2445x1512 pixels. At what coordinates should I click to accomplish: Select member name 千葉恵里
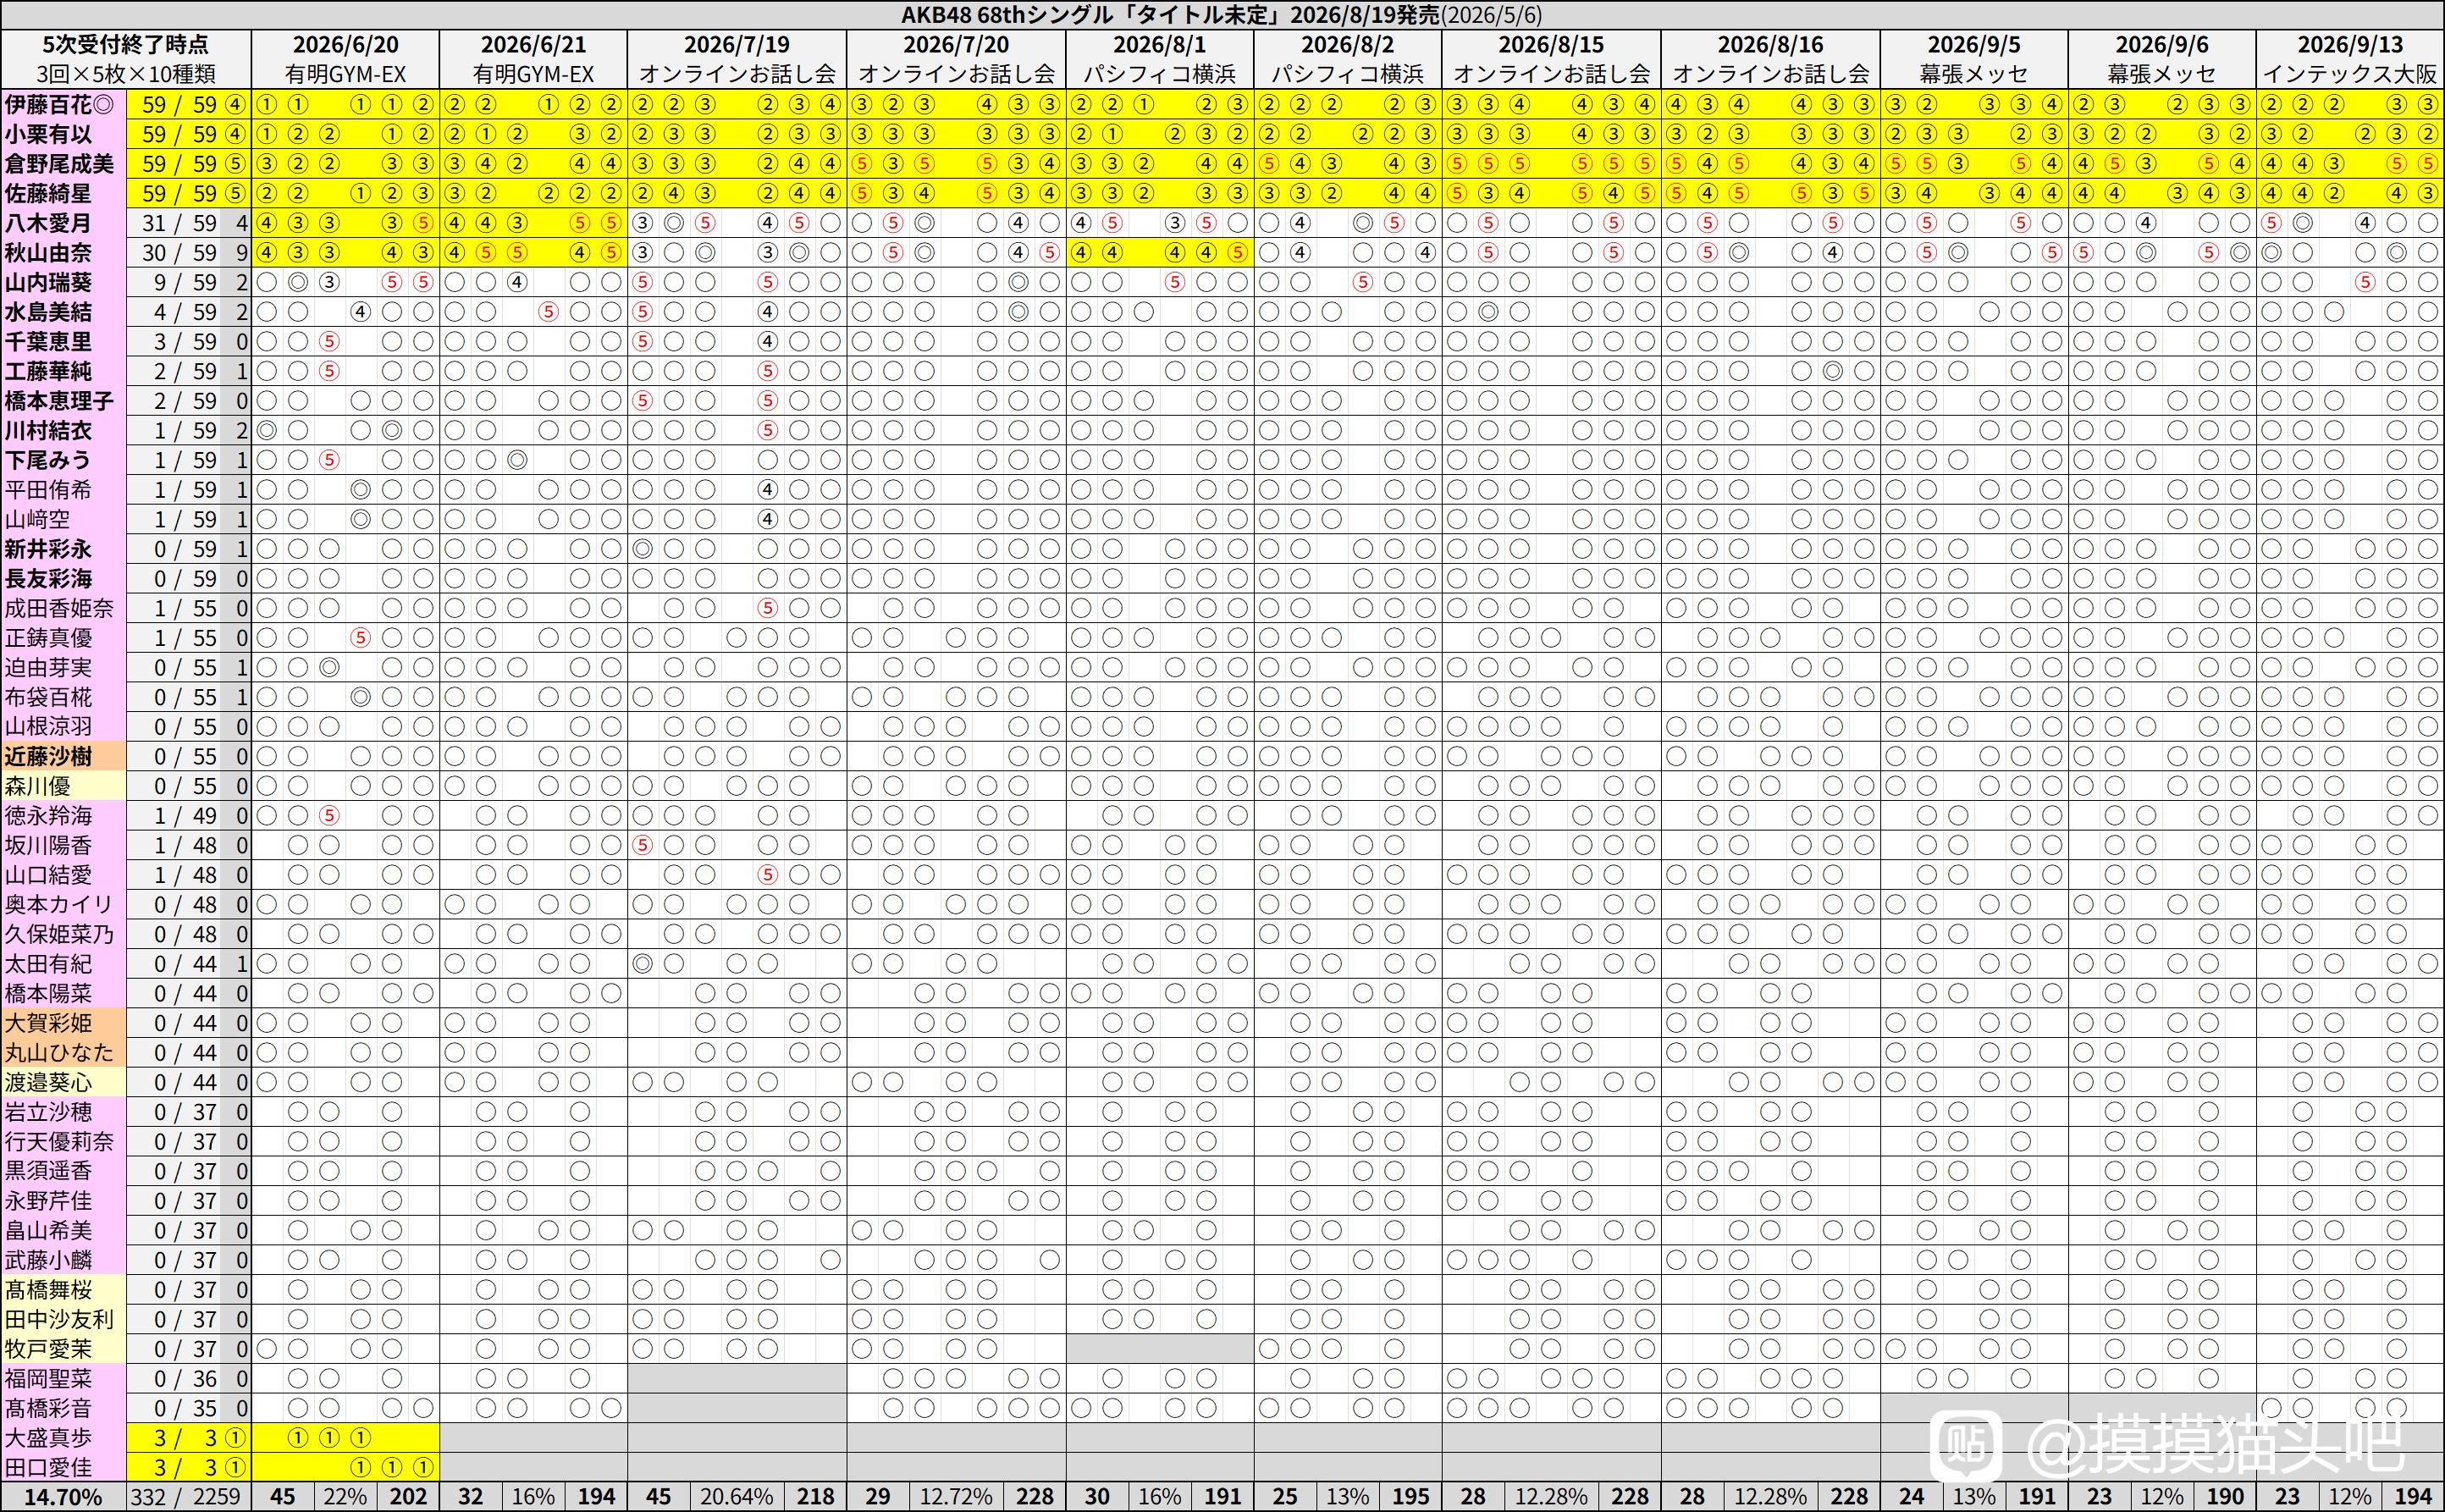[48, 342]
